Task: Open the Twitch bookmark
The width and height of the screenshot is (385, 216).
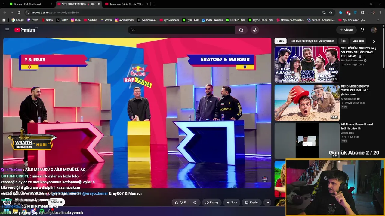Action: click(x=33, y=20)
